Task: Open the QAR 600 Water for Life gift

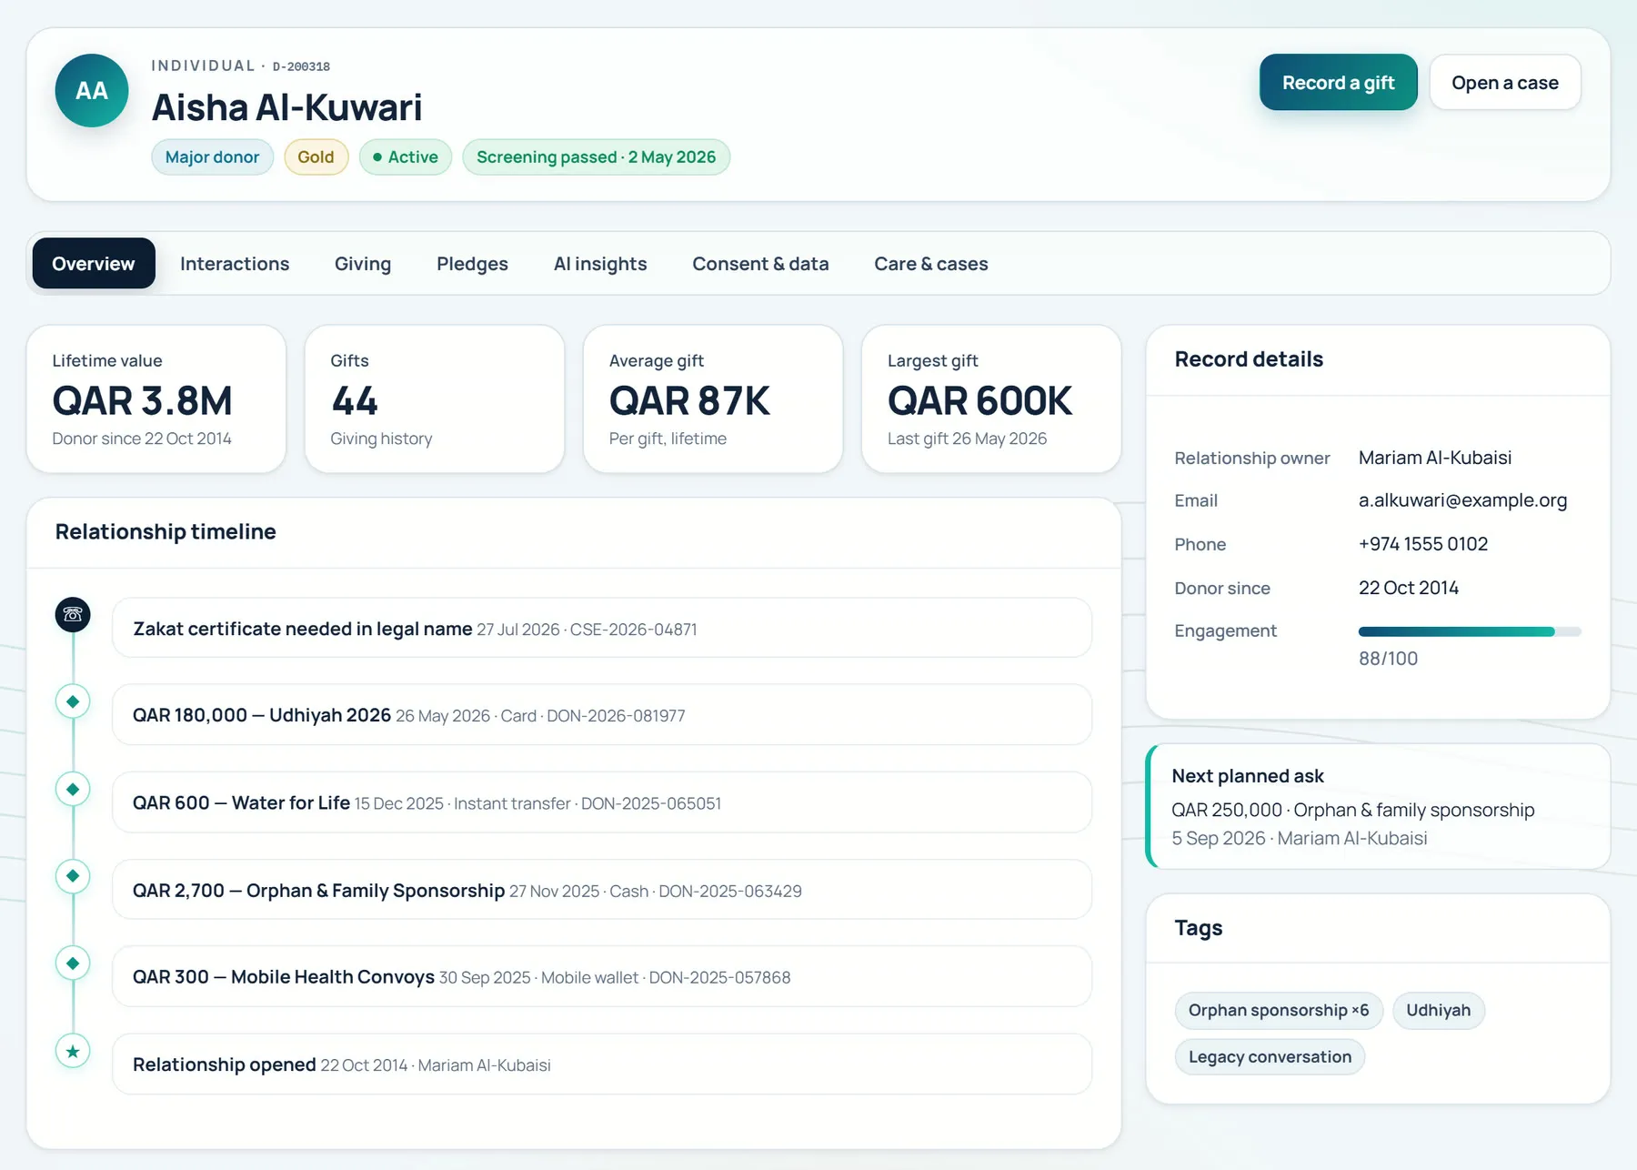Action: pos(602,802)
